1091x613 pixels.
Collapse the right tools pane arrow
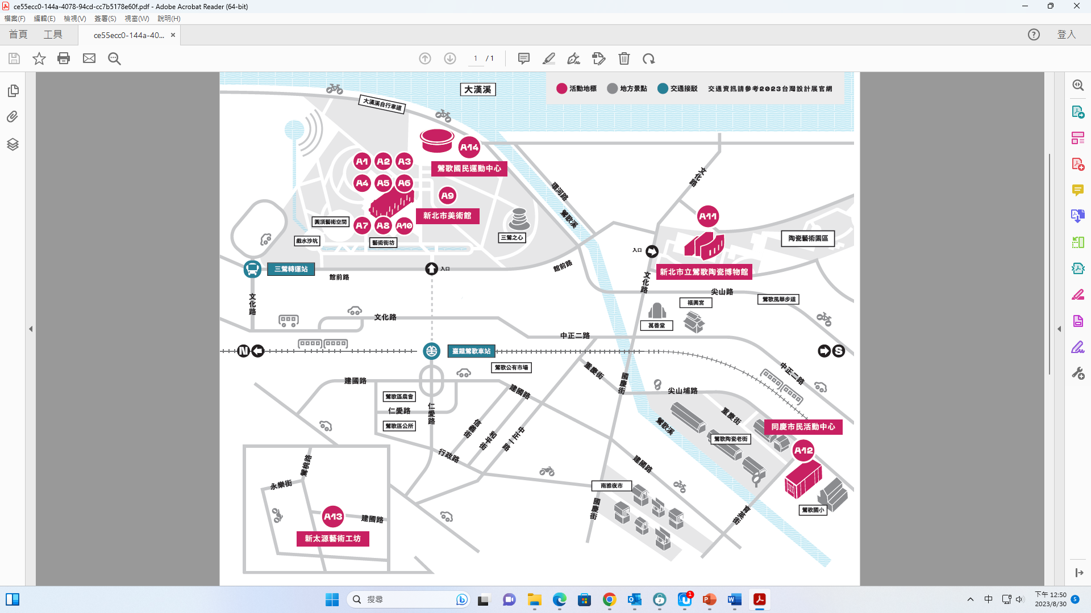[1059, 329]
